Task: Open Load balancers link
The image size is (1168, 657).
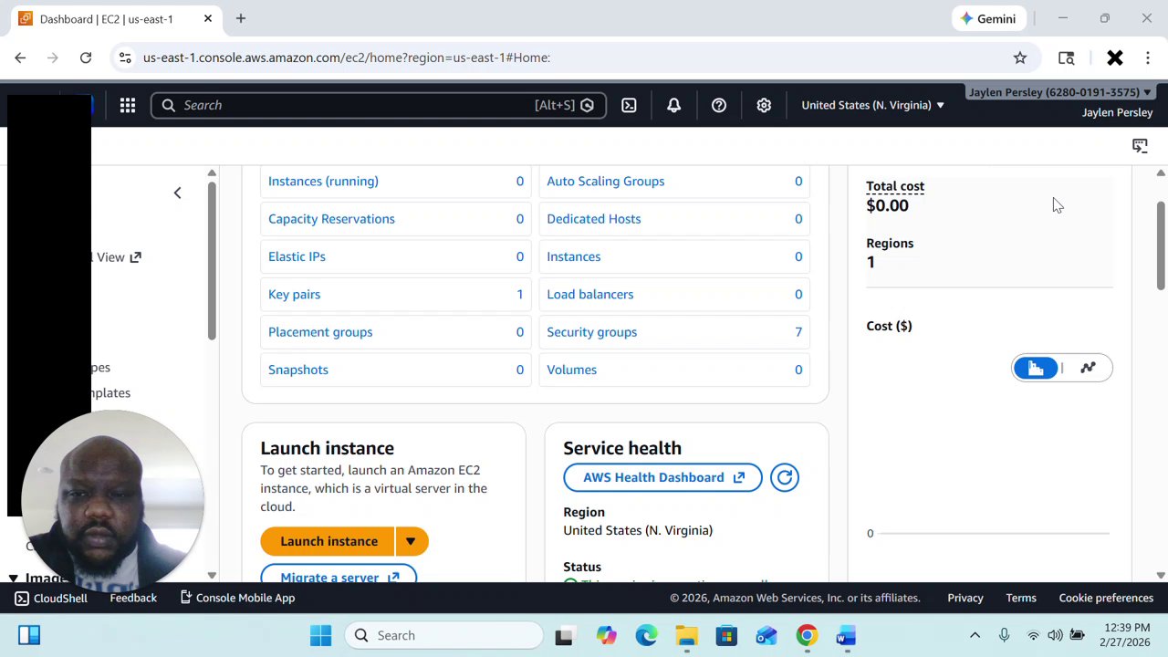Action: click(589, 294)
